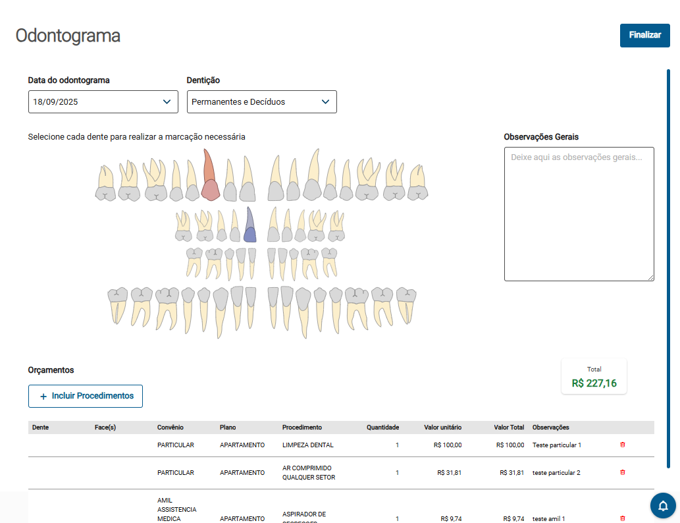Click the LIMPEZA DENTAL procedure row
The height and width of the screenshot is (523, 680).
point(308,445)
